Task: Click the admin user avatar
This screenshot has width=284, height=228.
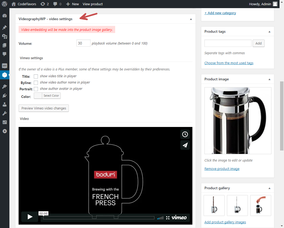Action: coord(275,4)
